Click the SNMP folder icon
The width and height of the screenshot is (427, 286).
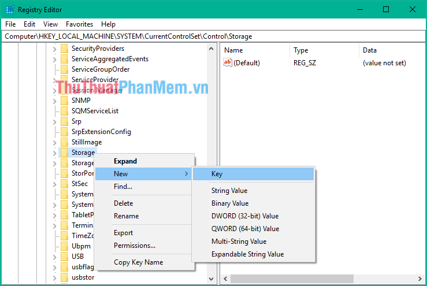click(x=65, y=101)
